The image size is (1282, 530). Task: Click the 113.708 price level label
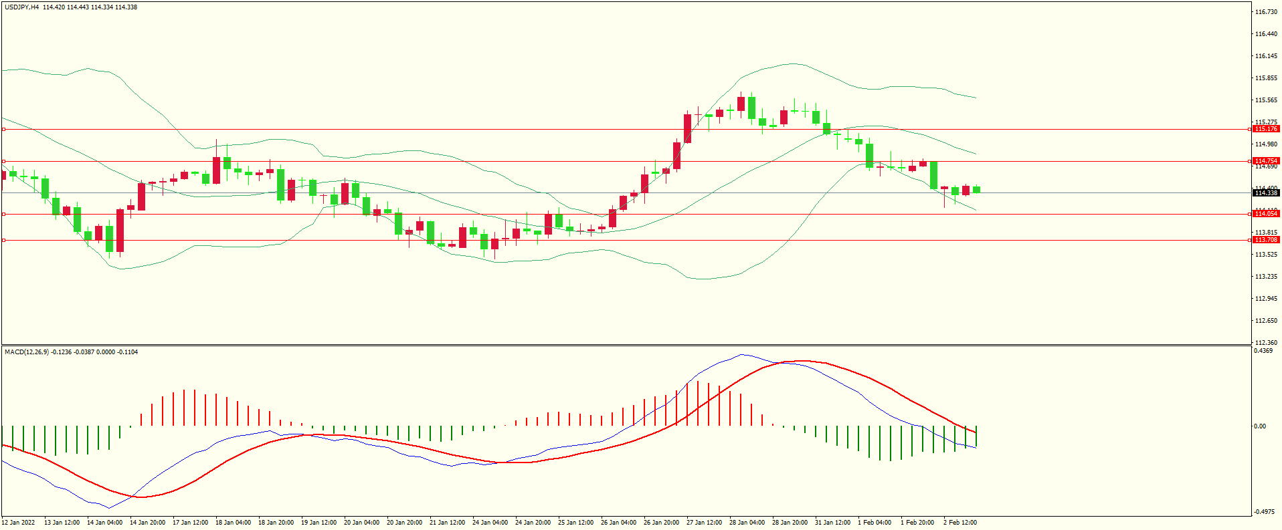(x=1266, y=240)
